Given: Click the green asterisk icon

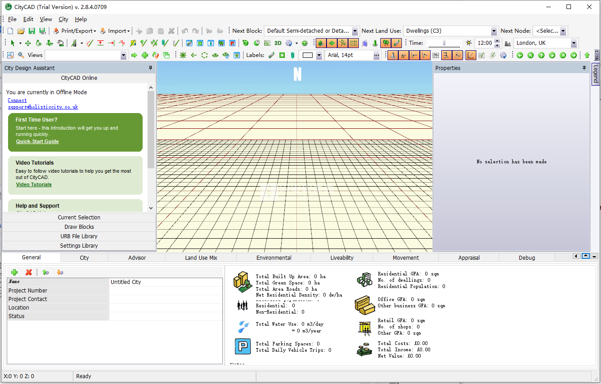Looking at the screenshot, I should [183, 55].
